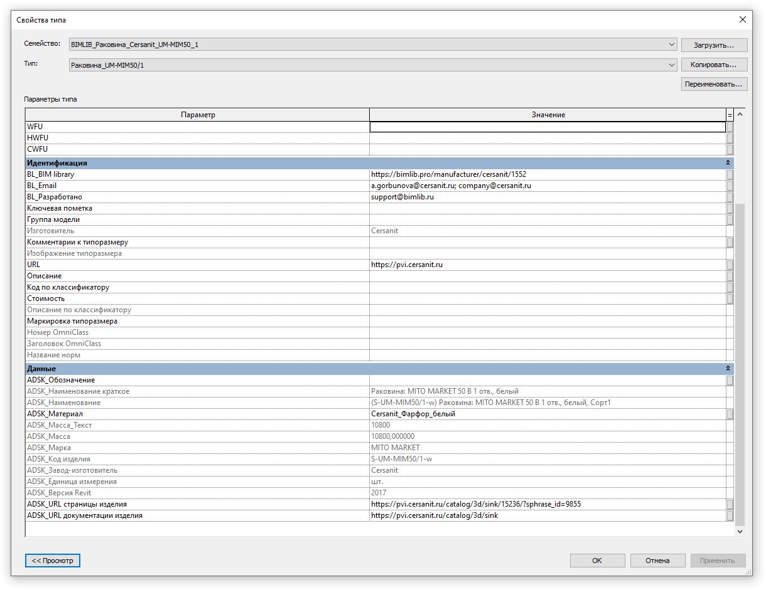Click associate button in HWFU row
The width and height of the screenshot is (766, 590).
(730, 138)
